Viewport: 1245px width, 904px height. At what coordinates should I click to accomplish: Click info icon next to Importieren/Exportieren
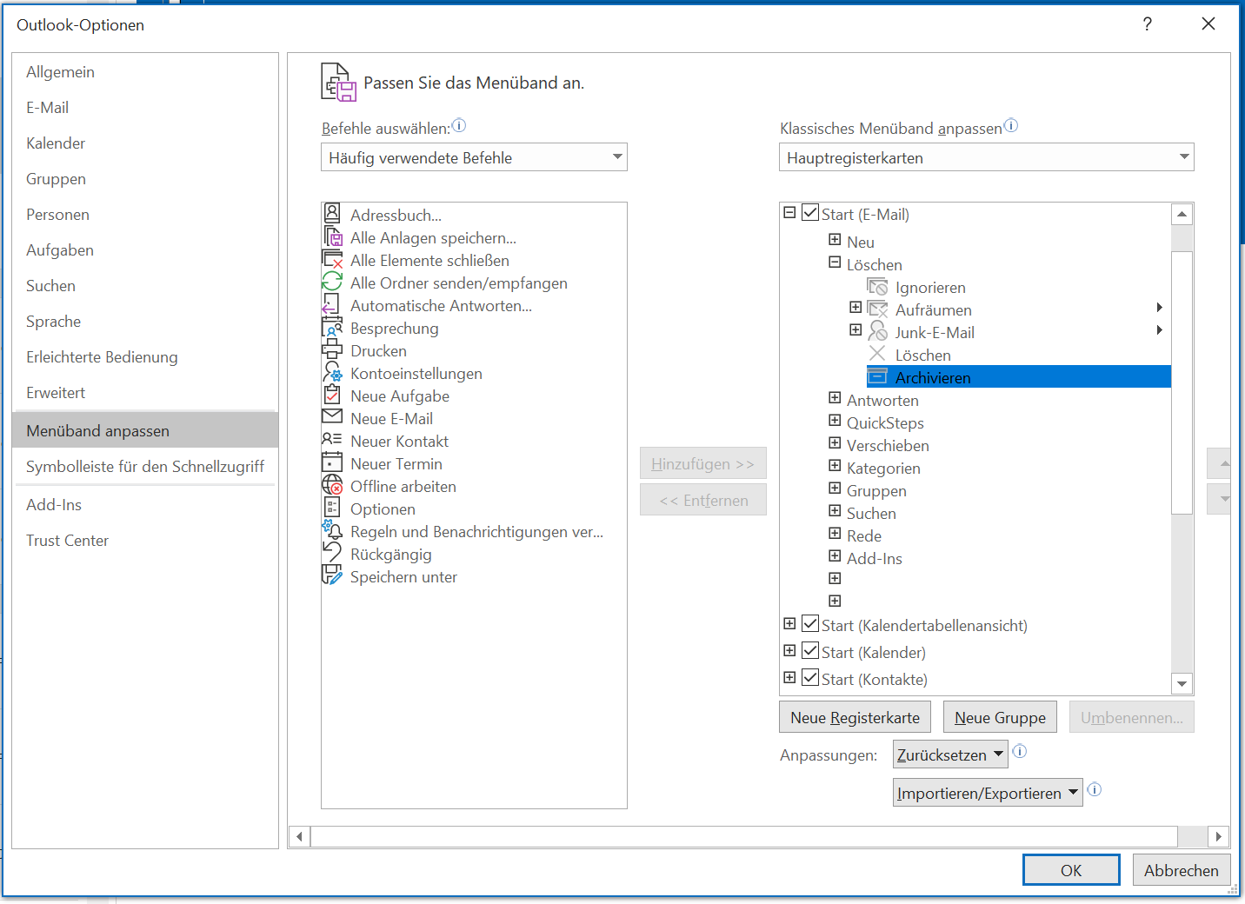pyautogui.click(x=1095, y=789)
